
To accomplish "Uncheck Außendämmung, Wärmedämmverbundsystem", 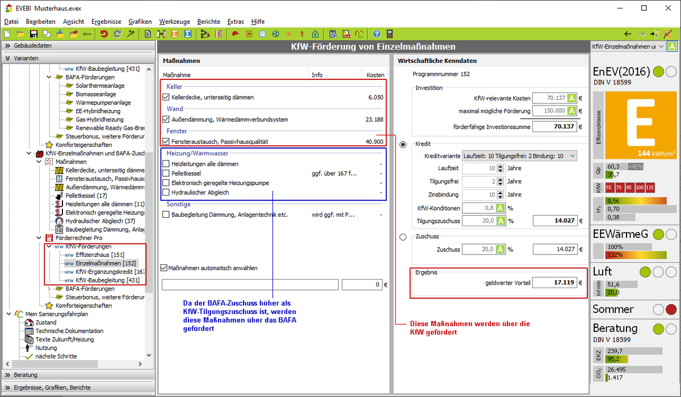I will [166, 120].
